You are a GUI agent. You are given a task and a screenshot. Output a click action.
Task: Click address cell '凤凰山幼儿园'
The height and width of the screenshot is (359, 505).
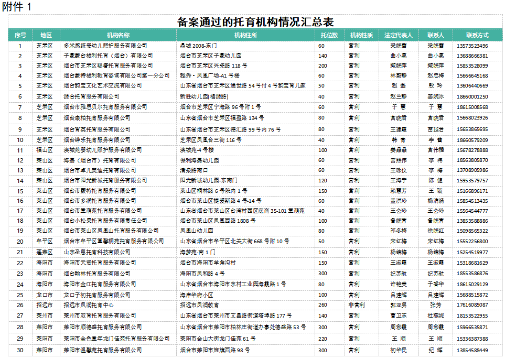click(x=197, y=231)
